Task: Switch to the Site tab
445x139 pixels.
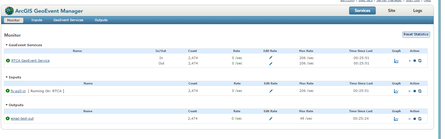Action: [x=391, y=10]
